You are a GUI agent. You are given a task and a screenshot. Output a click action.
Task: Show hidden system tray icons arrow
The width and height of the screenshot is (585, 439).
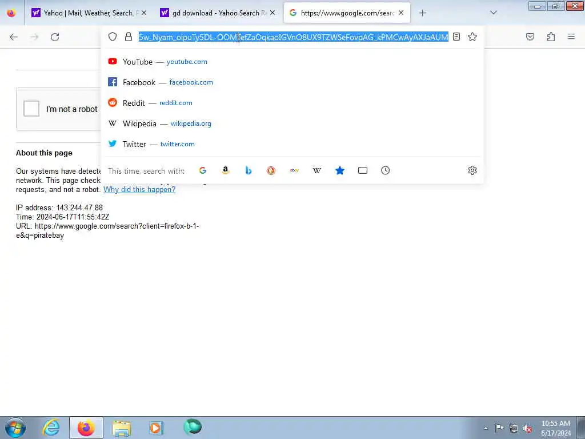coord(486,428)
